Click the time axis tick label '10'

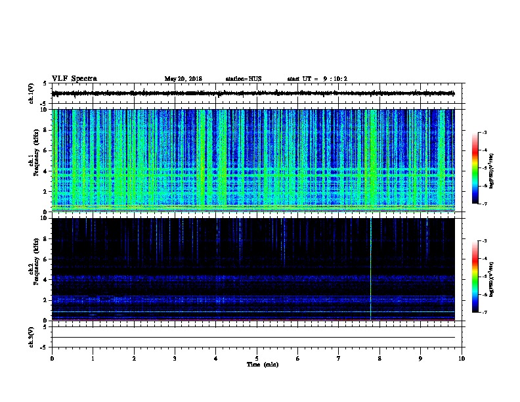pyautogui.click(x=462, y=359)
